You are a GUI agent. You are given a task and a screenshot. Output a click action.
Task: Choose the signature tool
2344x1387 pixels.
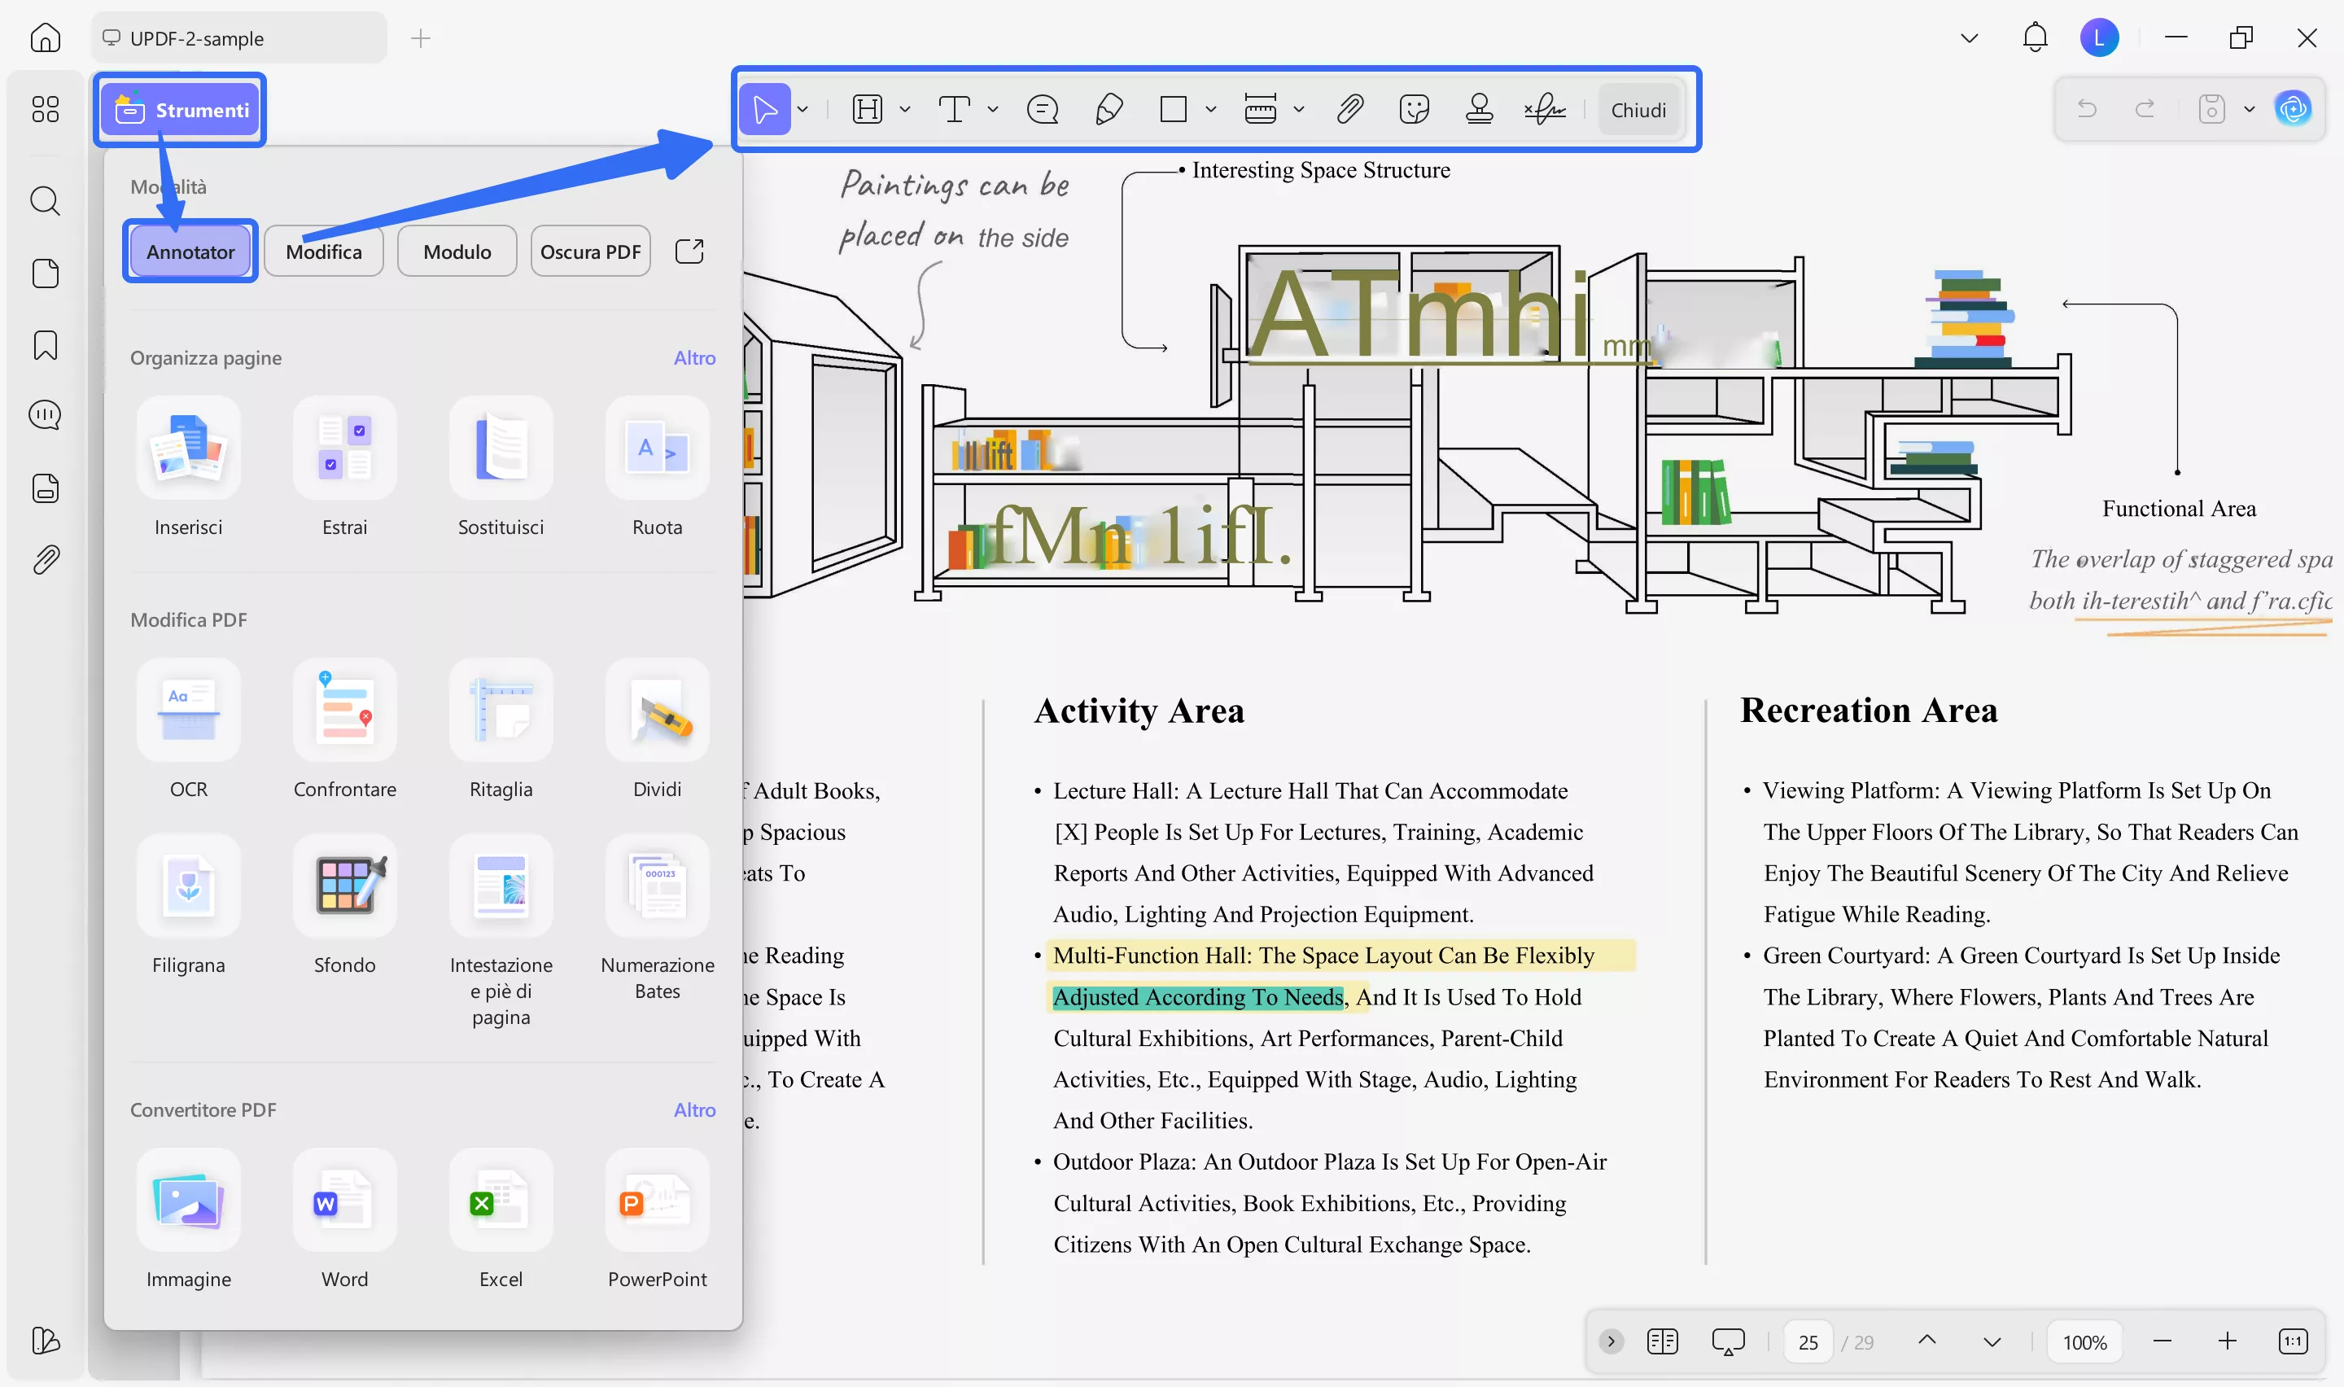click(1544, 109)
